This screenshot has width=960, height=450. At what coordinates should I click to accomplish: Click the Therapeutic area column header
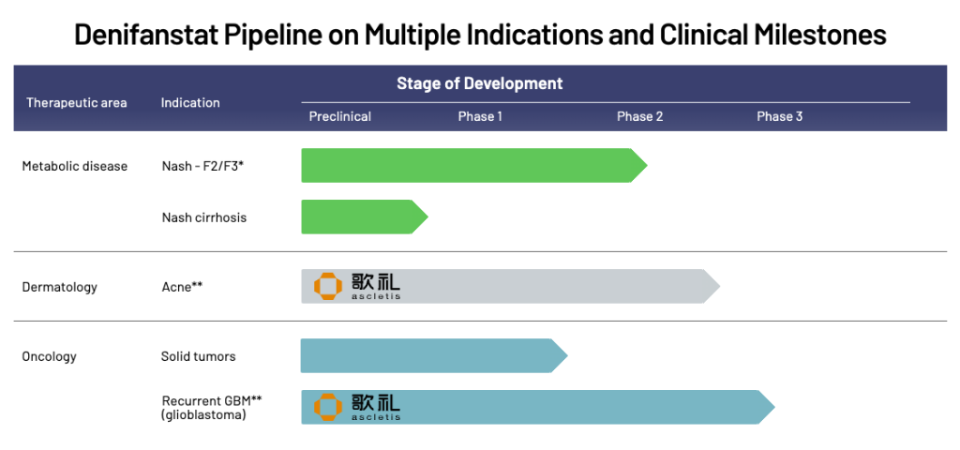(76, 102)
